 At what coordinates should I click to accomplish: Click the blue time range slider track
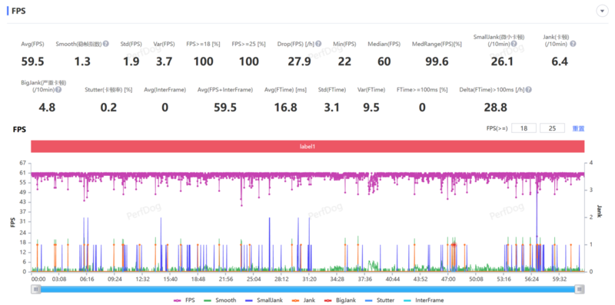308,290
